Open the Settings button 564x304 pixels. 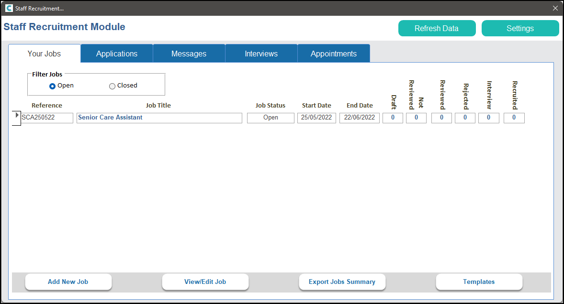click(520, 28)
